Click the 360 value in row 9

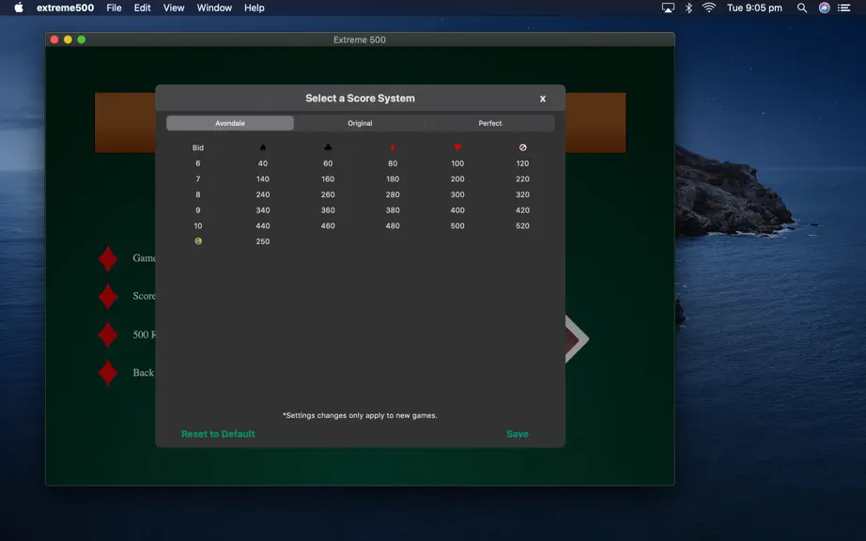point(328,210)
